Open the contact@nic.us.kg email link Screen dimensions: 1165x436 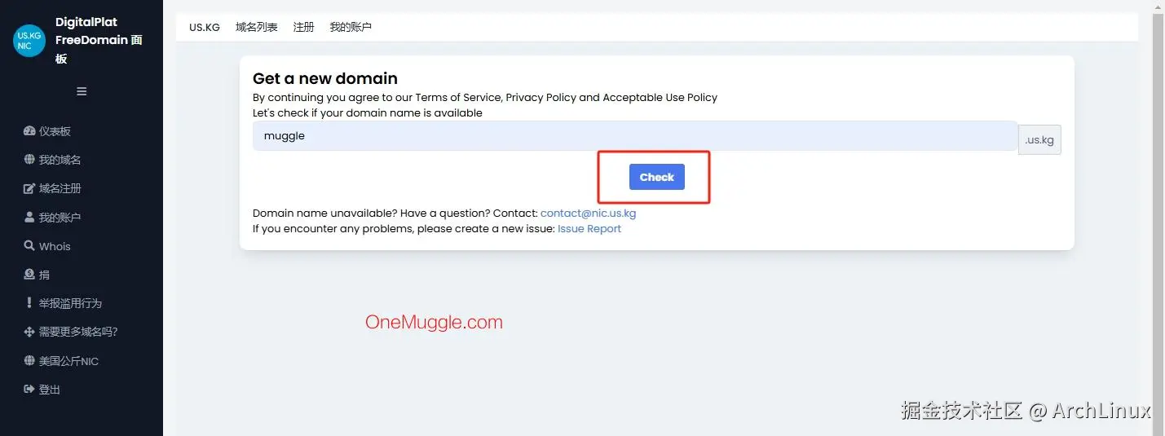588,214
